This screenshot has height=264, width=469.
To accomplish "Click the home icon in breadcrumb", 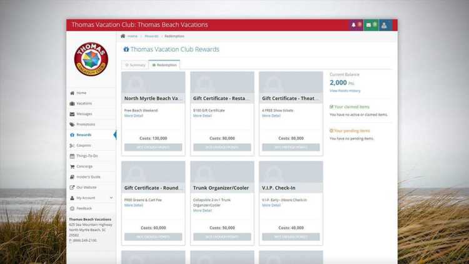I will [x=123, y=36].
